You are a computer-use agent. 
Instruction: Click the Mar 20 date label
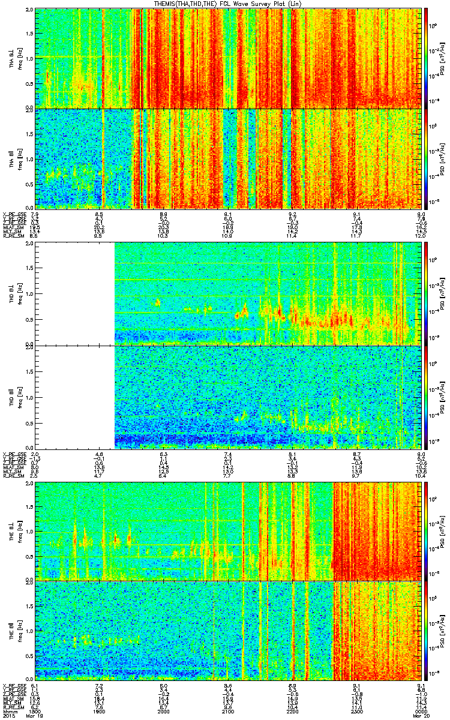[421, 716]
